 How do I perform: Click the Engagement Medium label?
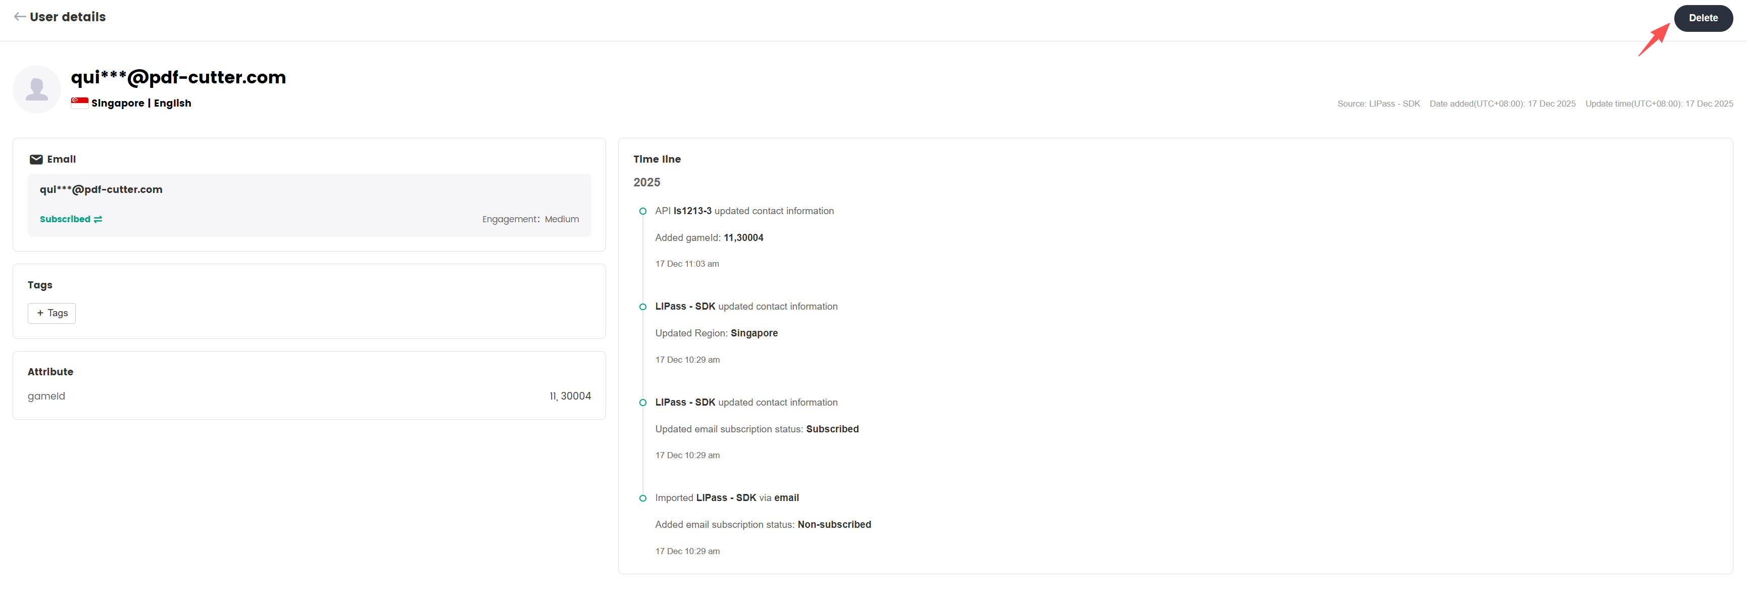click(530, 220)
